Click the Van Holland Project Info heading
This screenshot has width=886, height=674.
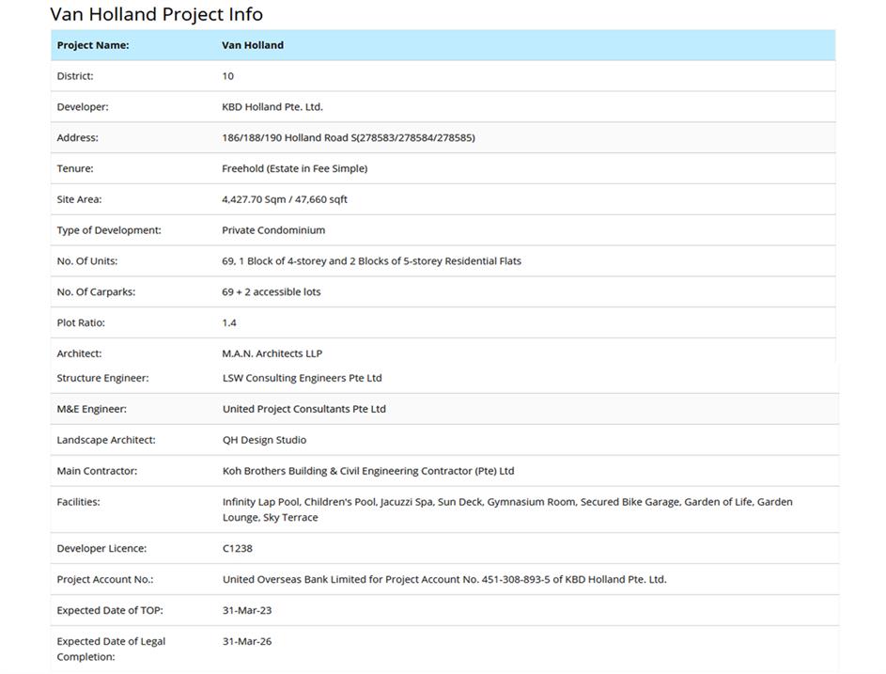click(x=156, y=14)
